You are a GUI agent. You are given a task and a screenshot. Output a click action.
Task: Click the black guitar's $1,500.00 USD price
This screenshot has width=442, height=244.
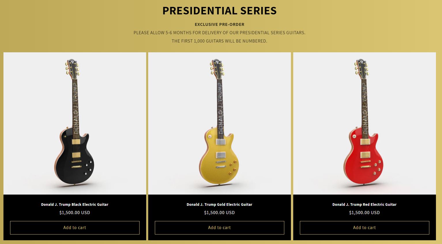pos(75,213)
